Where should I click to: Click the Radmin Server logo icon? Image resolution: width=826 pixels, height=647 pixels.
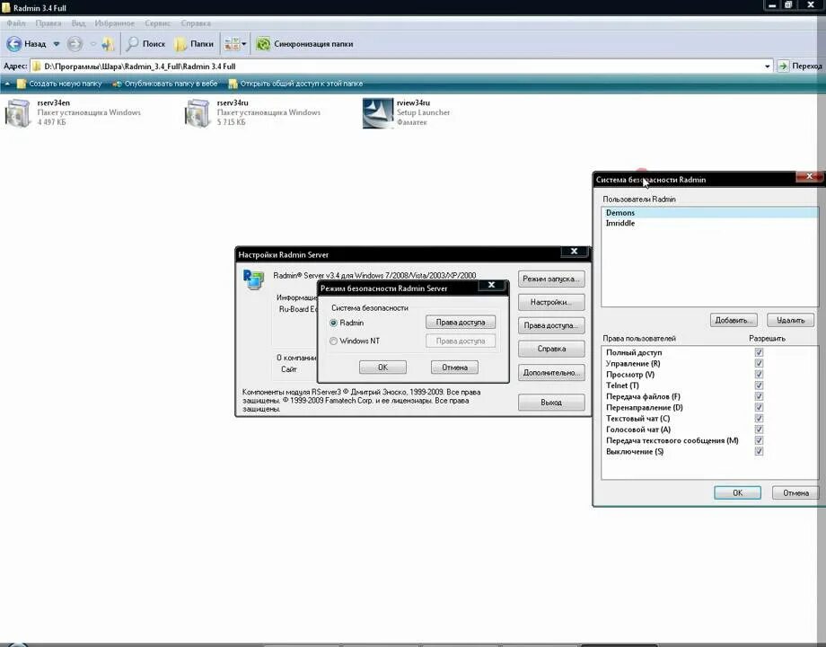(253, 279)
